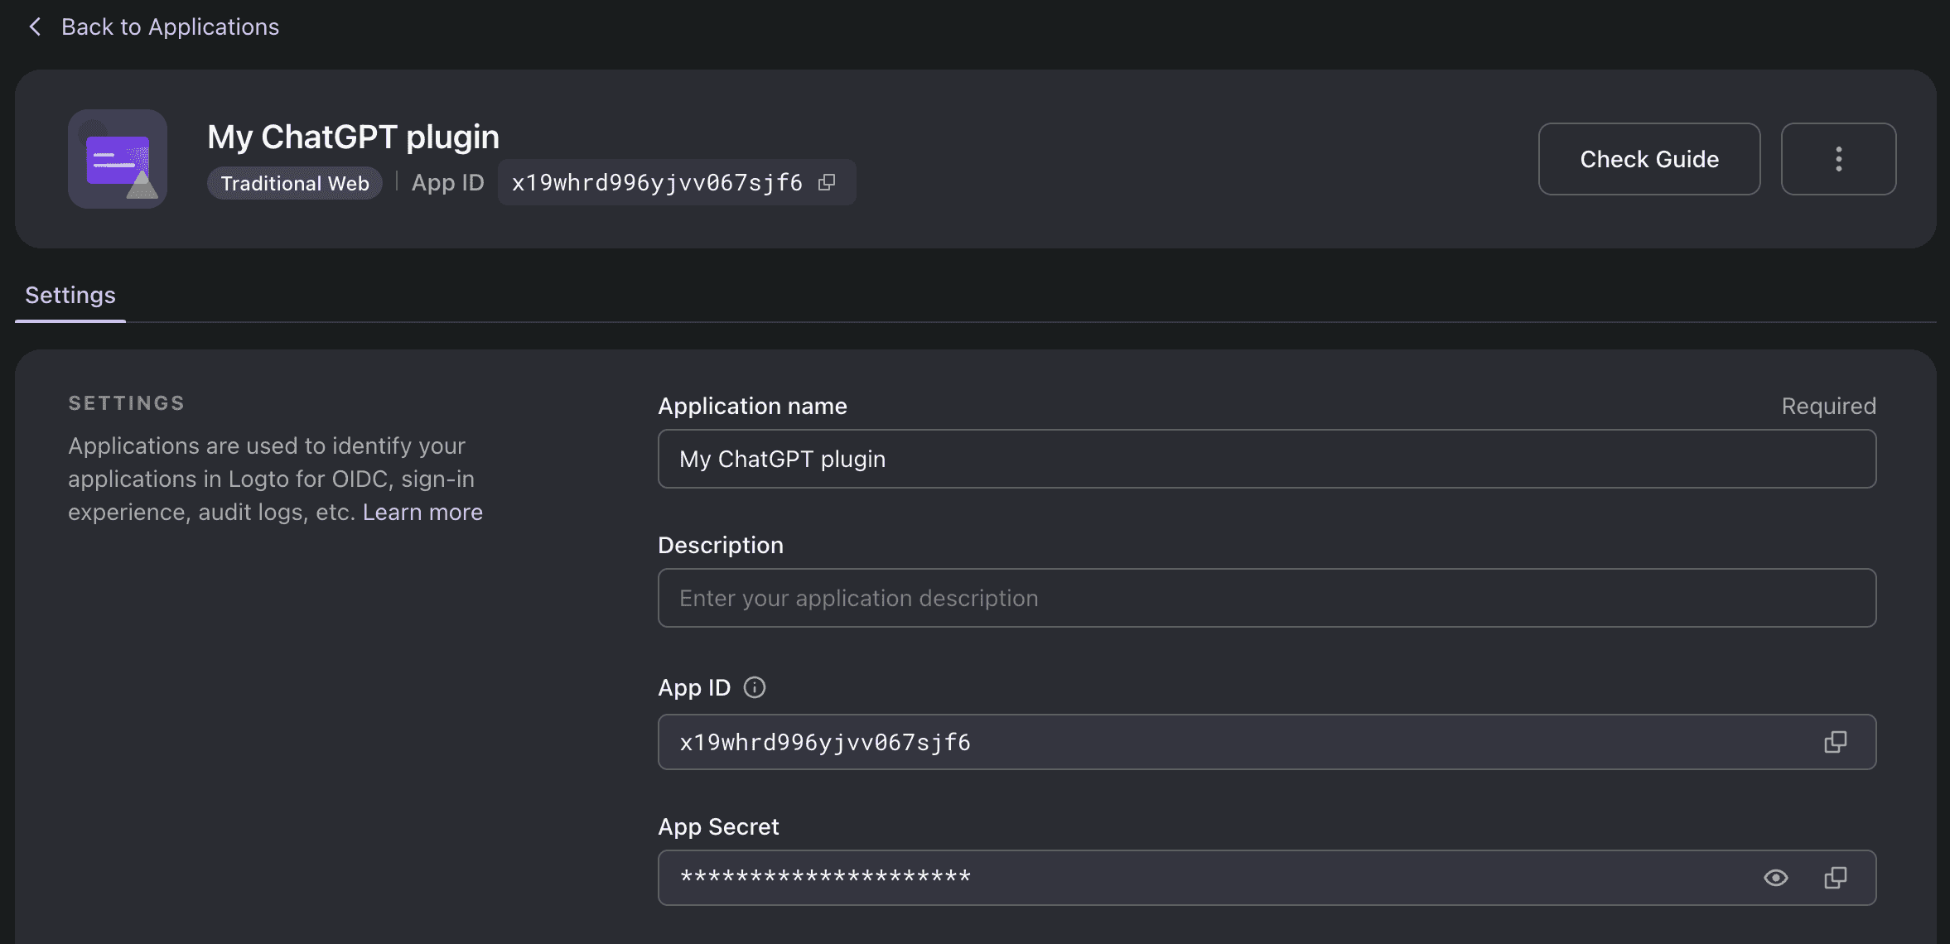Click the Traditional Web type tag
This screenshot has width=1950, height=944.
tap(295, 183)
